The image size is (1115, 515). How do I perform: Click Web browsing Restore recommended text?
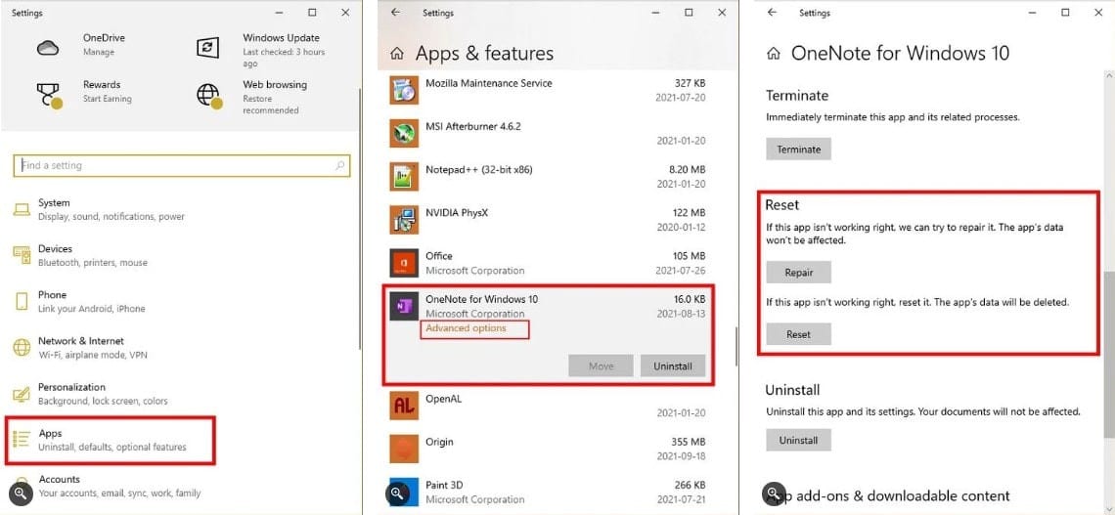(x=275, y=97)
